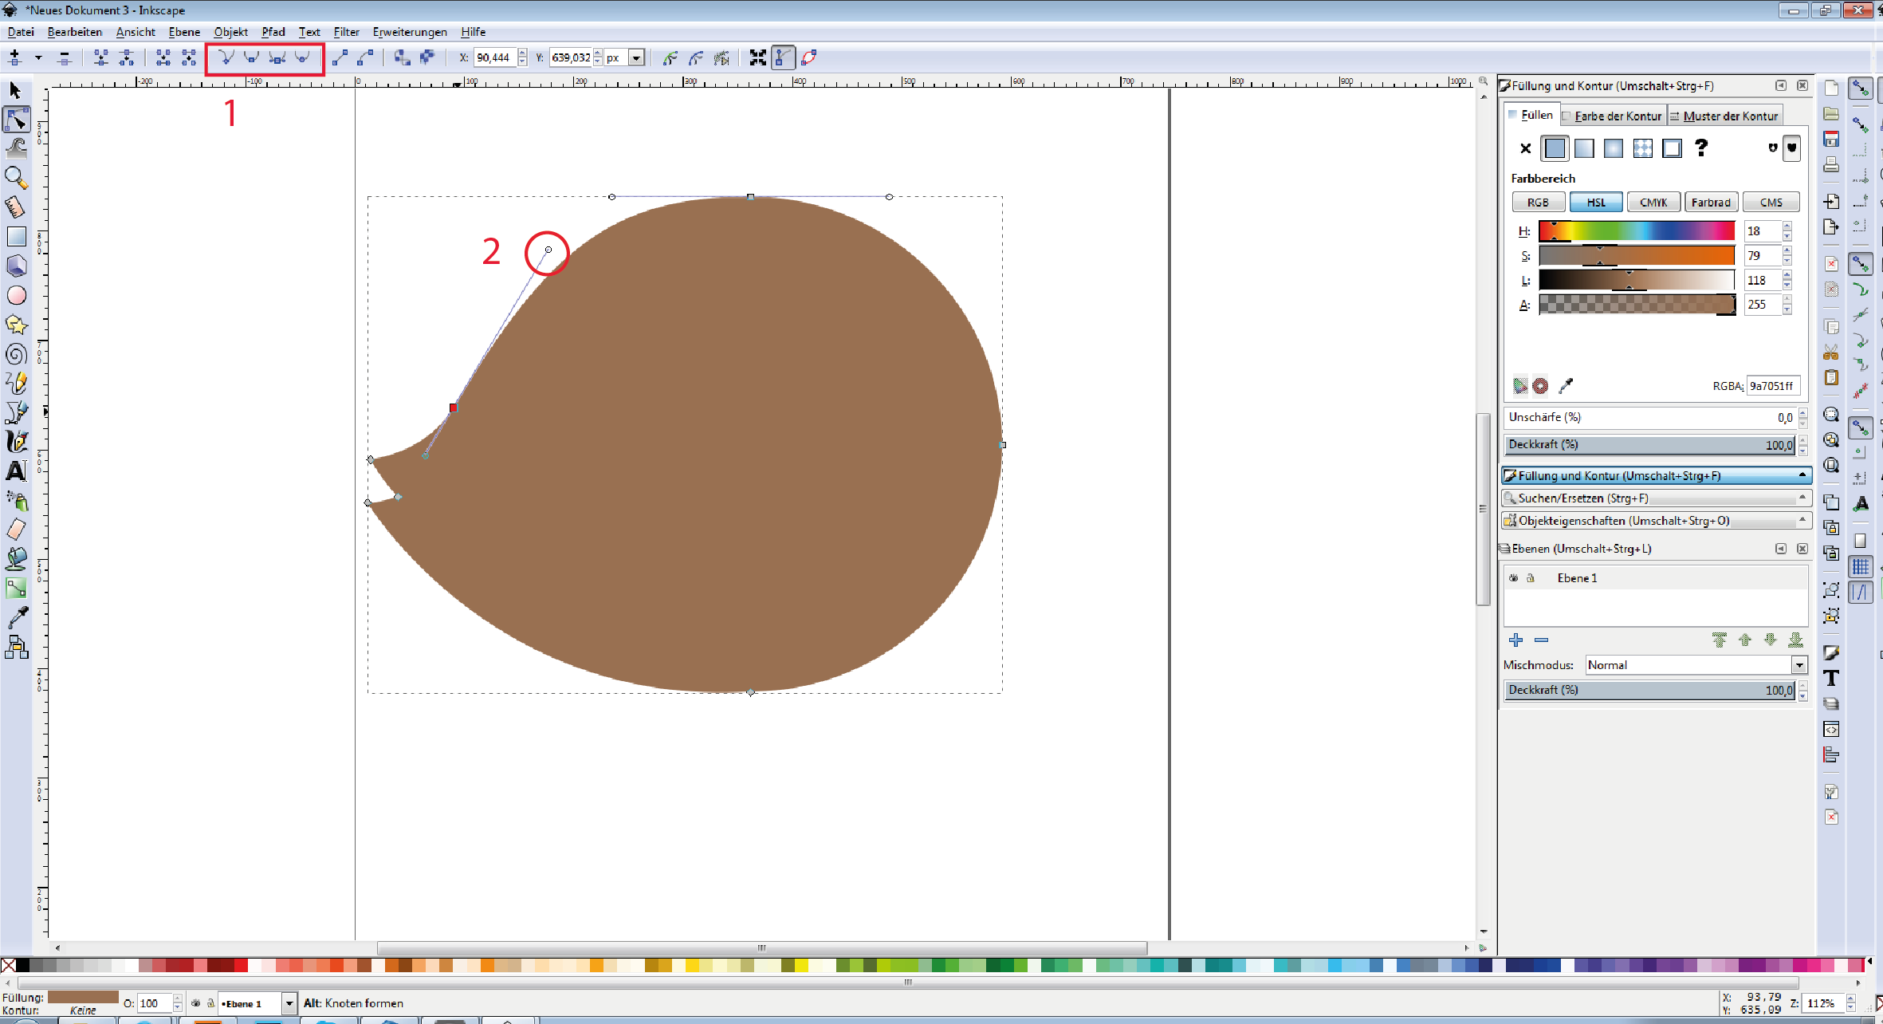Switch color mode to CMS

1771,203
